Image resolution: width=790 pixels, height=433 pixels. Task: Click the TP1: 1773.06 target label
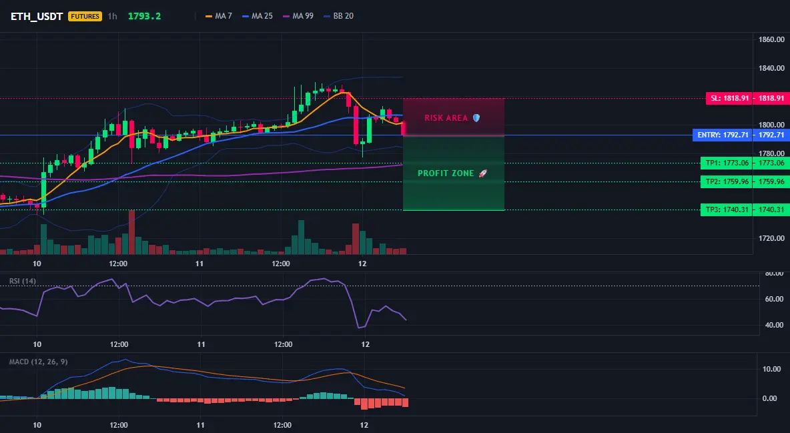coord(727,163)
